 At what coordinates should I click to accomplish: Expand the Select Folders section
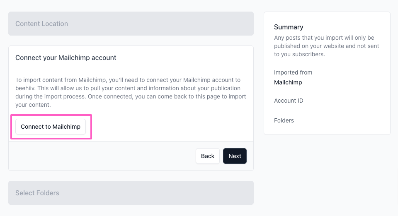pyautogui.click(x=131, y=193)
